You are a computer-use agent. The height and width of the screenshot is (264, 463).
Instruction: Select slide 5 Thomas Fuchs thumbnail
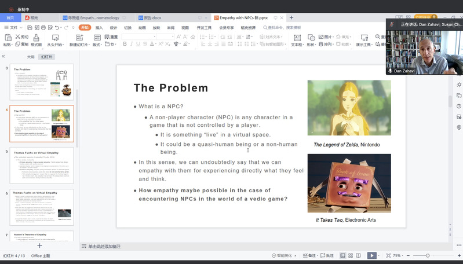pos(42,166)
